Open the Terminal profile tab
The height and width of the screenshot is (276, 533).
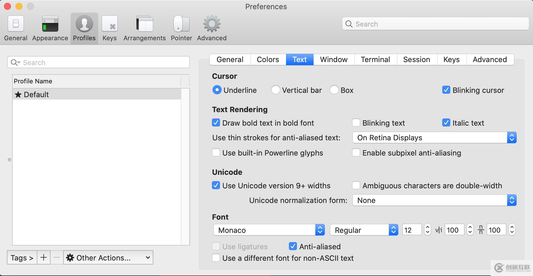tap(375, 60)
